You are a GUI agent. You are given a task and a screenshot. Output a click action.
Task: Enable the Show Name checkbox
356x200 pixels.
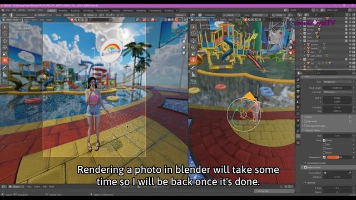point(324,153)
